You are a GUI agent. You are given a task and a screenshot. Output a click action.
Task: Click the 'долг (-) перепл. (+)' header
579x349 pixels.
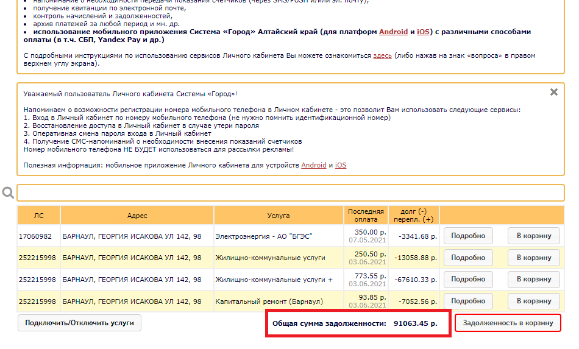tap(414, 216)
